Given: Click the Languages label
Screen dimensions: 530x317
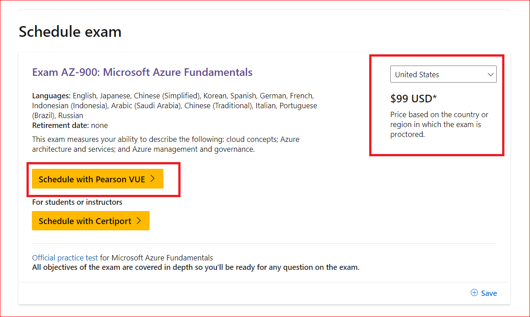Looking at the screenshot, I should pos(51,96).
